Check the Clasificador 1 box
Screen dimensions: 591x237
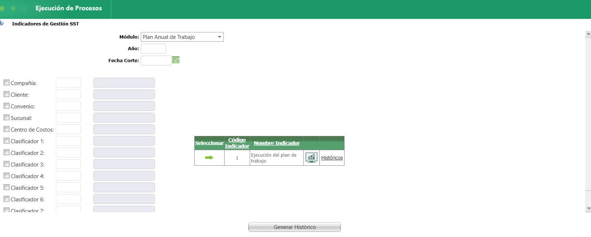pos(7,141)
